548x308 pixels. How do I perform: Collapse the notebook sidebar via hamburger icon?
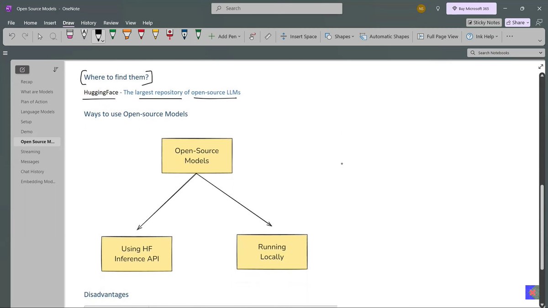[5, 52]
